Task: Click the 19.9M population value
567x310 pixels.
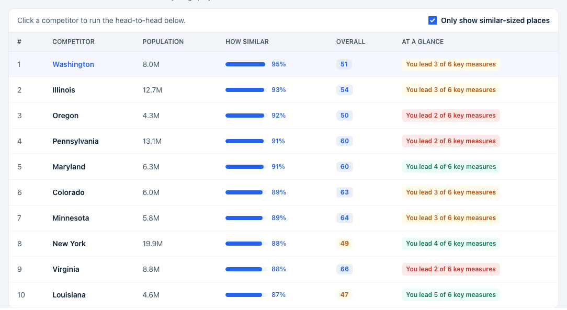Action: click(x=153, y=244)
